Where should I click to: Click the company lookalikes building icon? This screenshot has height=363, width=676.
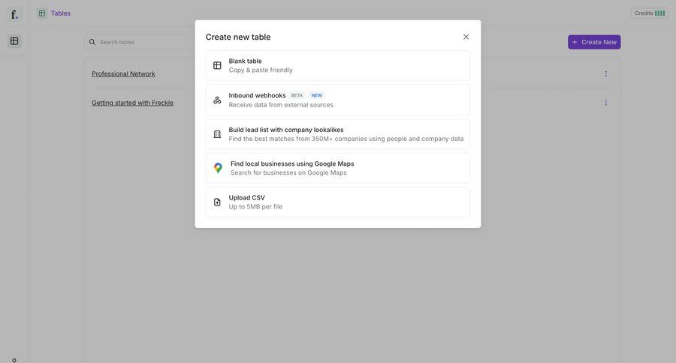[x=217, y=134]
